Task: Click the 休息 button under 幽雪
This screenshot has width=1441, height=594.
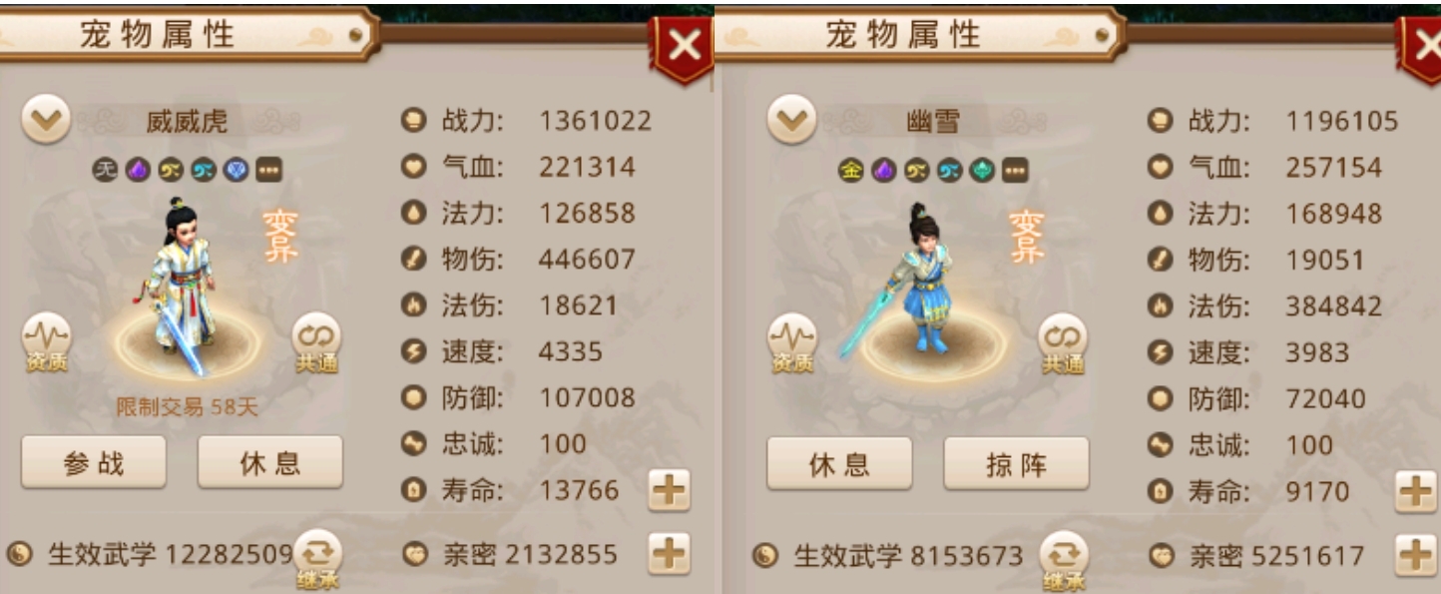Action: [839, 464]
